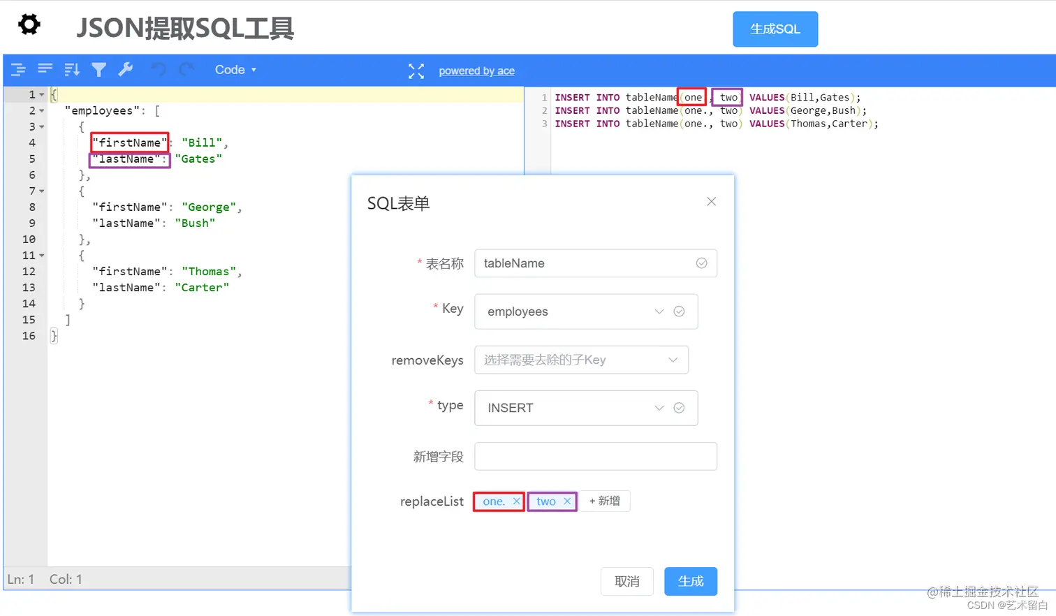Open the sort contents tool
Image resolution: width=1056 pixels, height=616 pixels.
[x=72, y=69]
